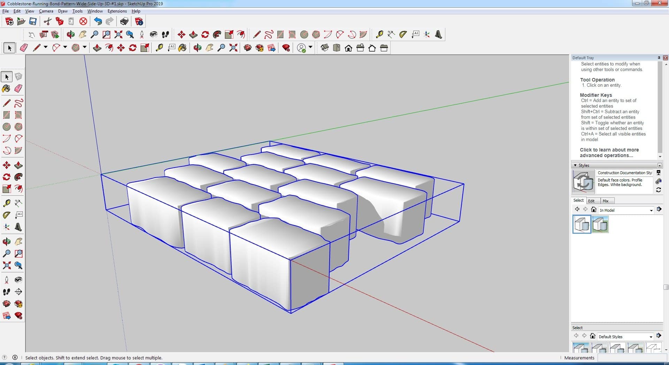Click the Save icon in top toolbar
Image resolution: width=669 pixels, height=365 pixels.
click(x=33, y=22)
